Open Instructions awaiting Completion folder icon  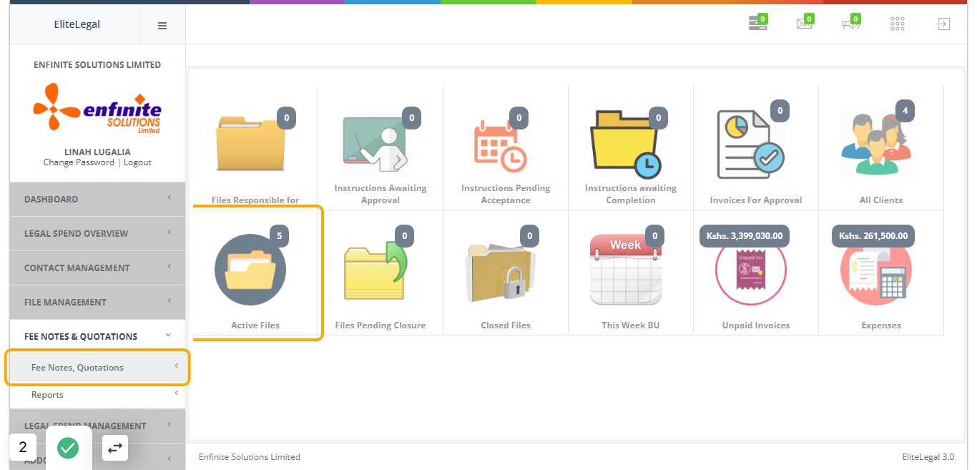coord(625,143)
